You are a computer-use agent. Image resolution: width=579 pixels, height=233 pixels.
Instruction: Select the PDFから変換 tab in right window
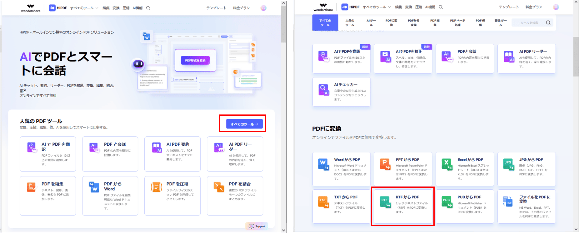coord(413,22)
